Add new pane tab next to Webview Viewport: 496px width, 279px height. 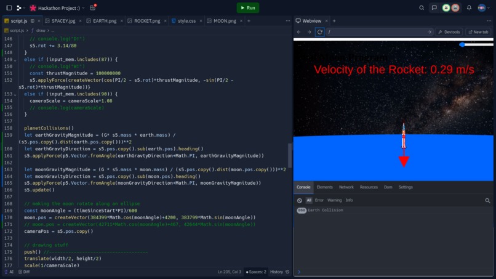334,21
